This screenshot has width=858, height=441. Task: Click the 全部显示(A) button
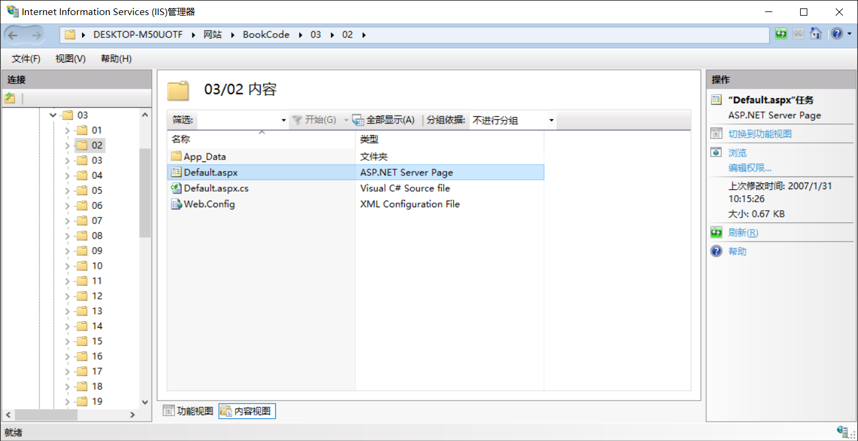click(x=384, y=120)
